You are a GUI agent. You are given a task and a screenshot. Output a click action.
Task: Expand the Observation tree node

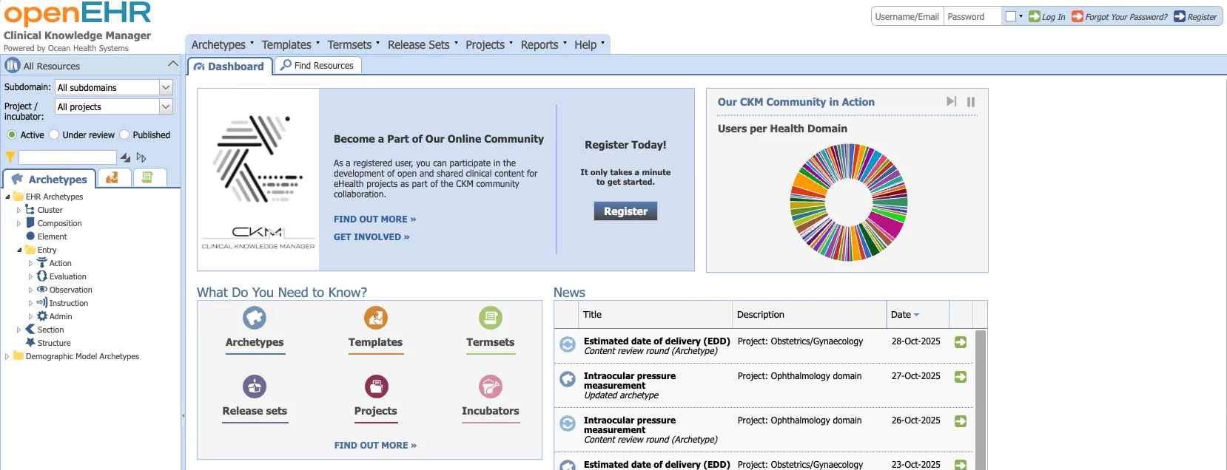[x=30, y=290]
